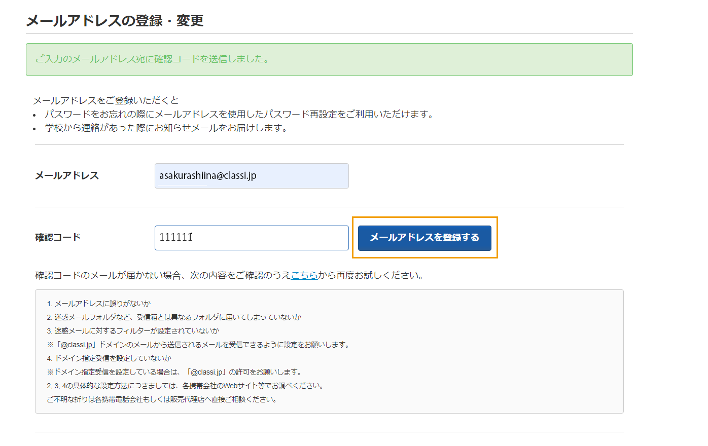This screenshot has height=446, width=708.
Task: Click the 確認コード field label
Action: [58, 237]
